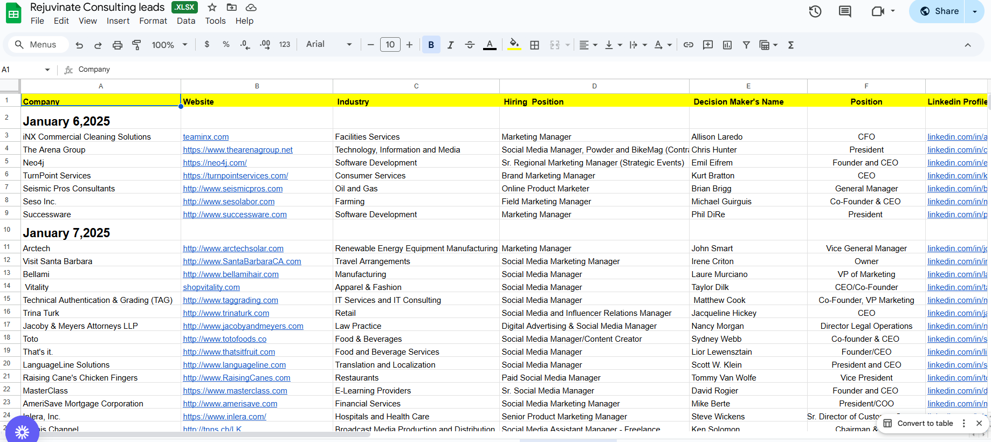Open the fill color picker

tap(514, 45)
